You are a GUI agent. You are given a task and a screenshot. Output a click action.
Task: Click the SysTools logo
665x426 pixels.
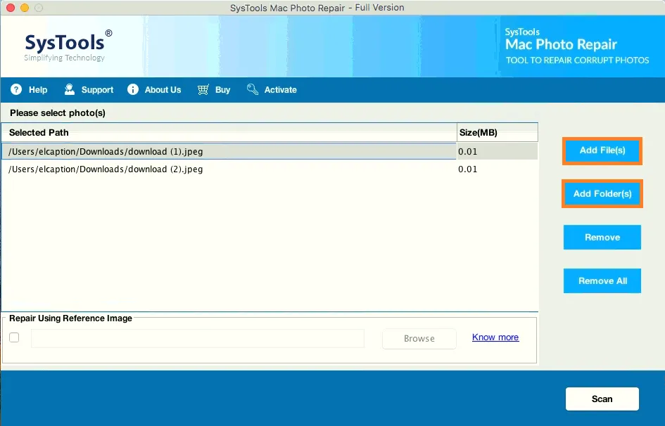(68, 46)
